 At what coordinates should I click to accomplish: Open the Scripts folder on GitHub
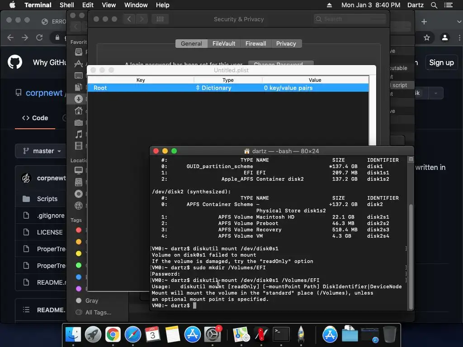[47, 199]
